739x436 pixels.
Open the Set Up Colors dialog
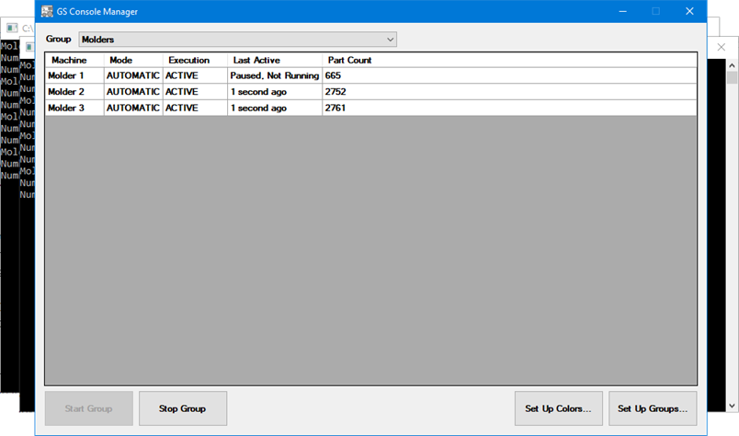point(558,408)
